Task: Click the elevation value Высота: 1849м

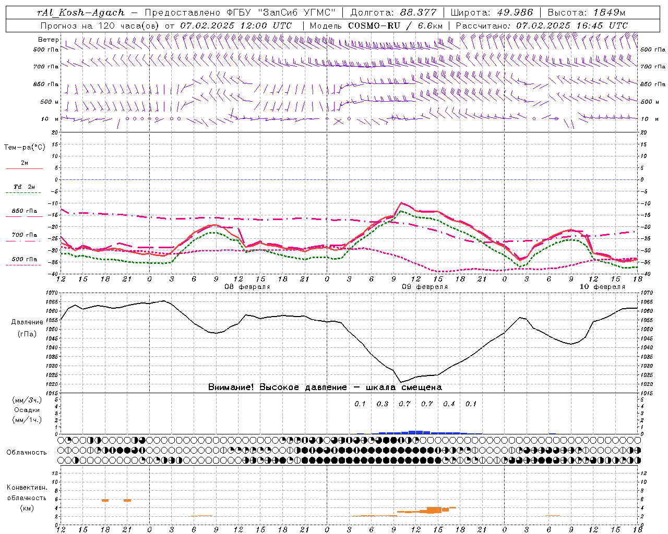Action: click(x=587, y=13)
